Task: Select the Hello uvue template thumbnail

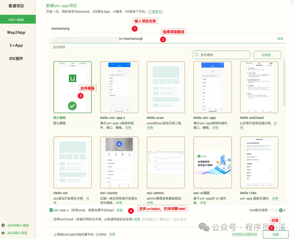Action: 166,87
